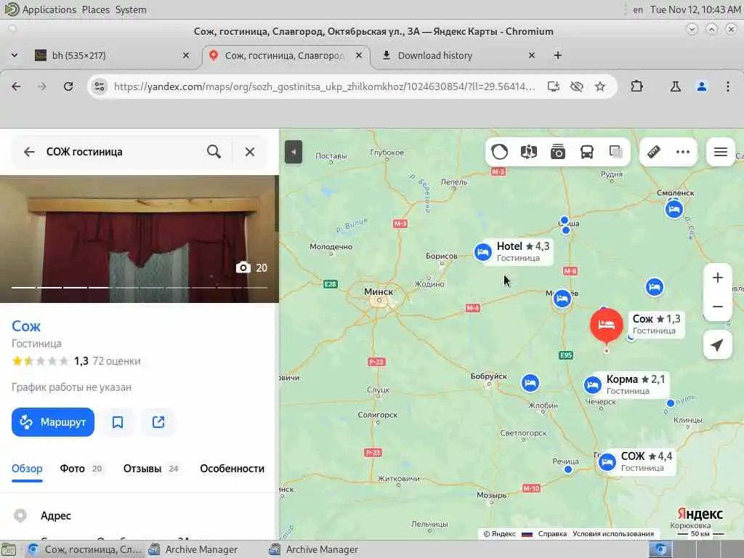Open the Особенности tab

232,469
